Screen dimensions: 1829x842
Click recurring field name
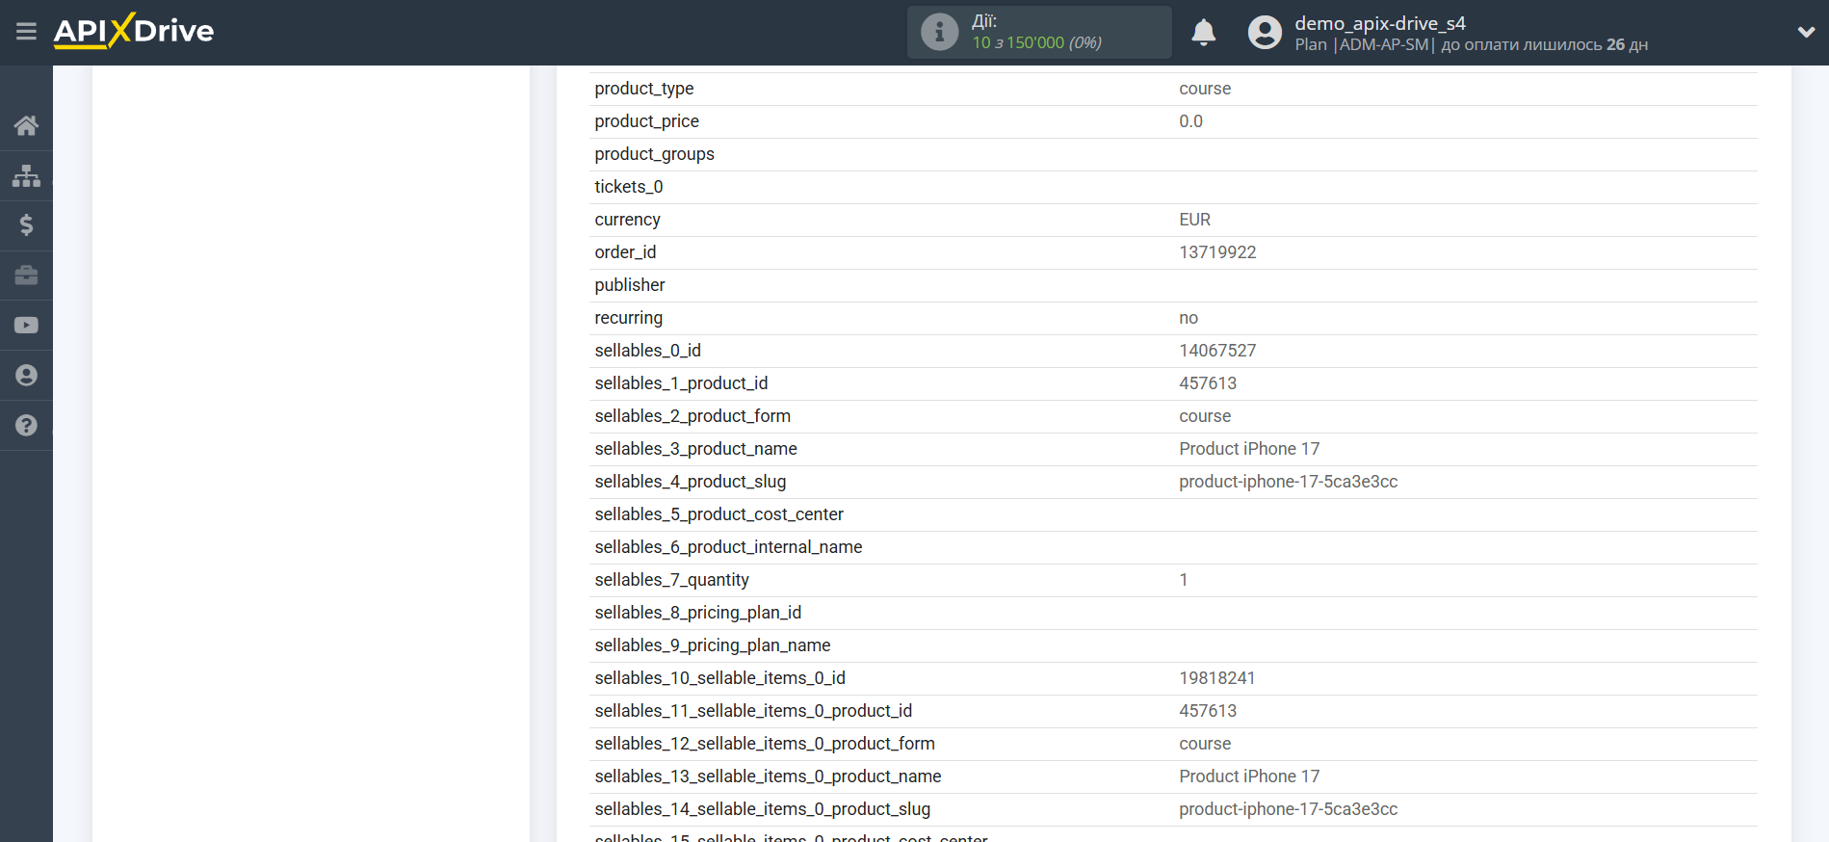628,318
